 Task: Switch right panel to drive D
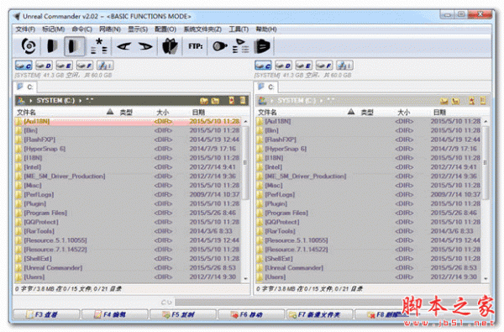click(x=284, y=66)
